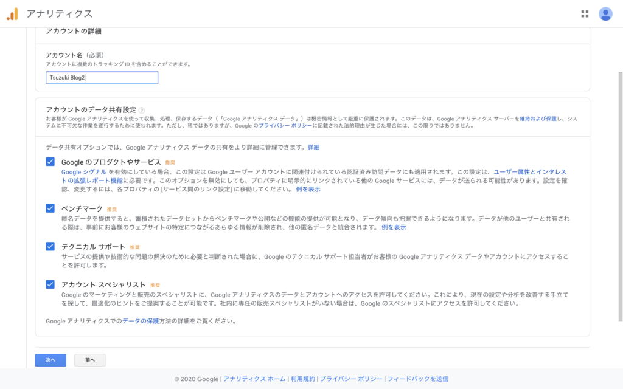The image size is (623, 389).
Task: Open the footer プライバシー ポリシー link
Action: click(351, 379)
